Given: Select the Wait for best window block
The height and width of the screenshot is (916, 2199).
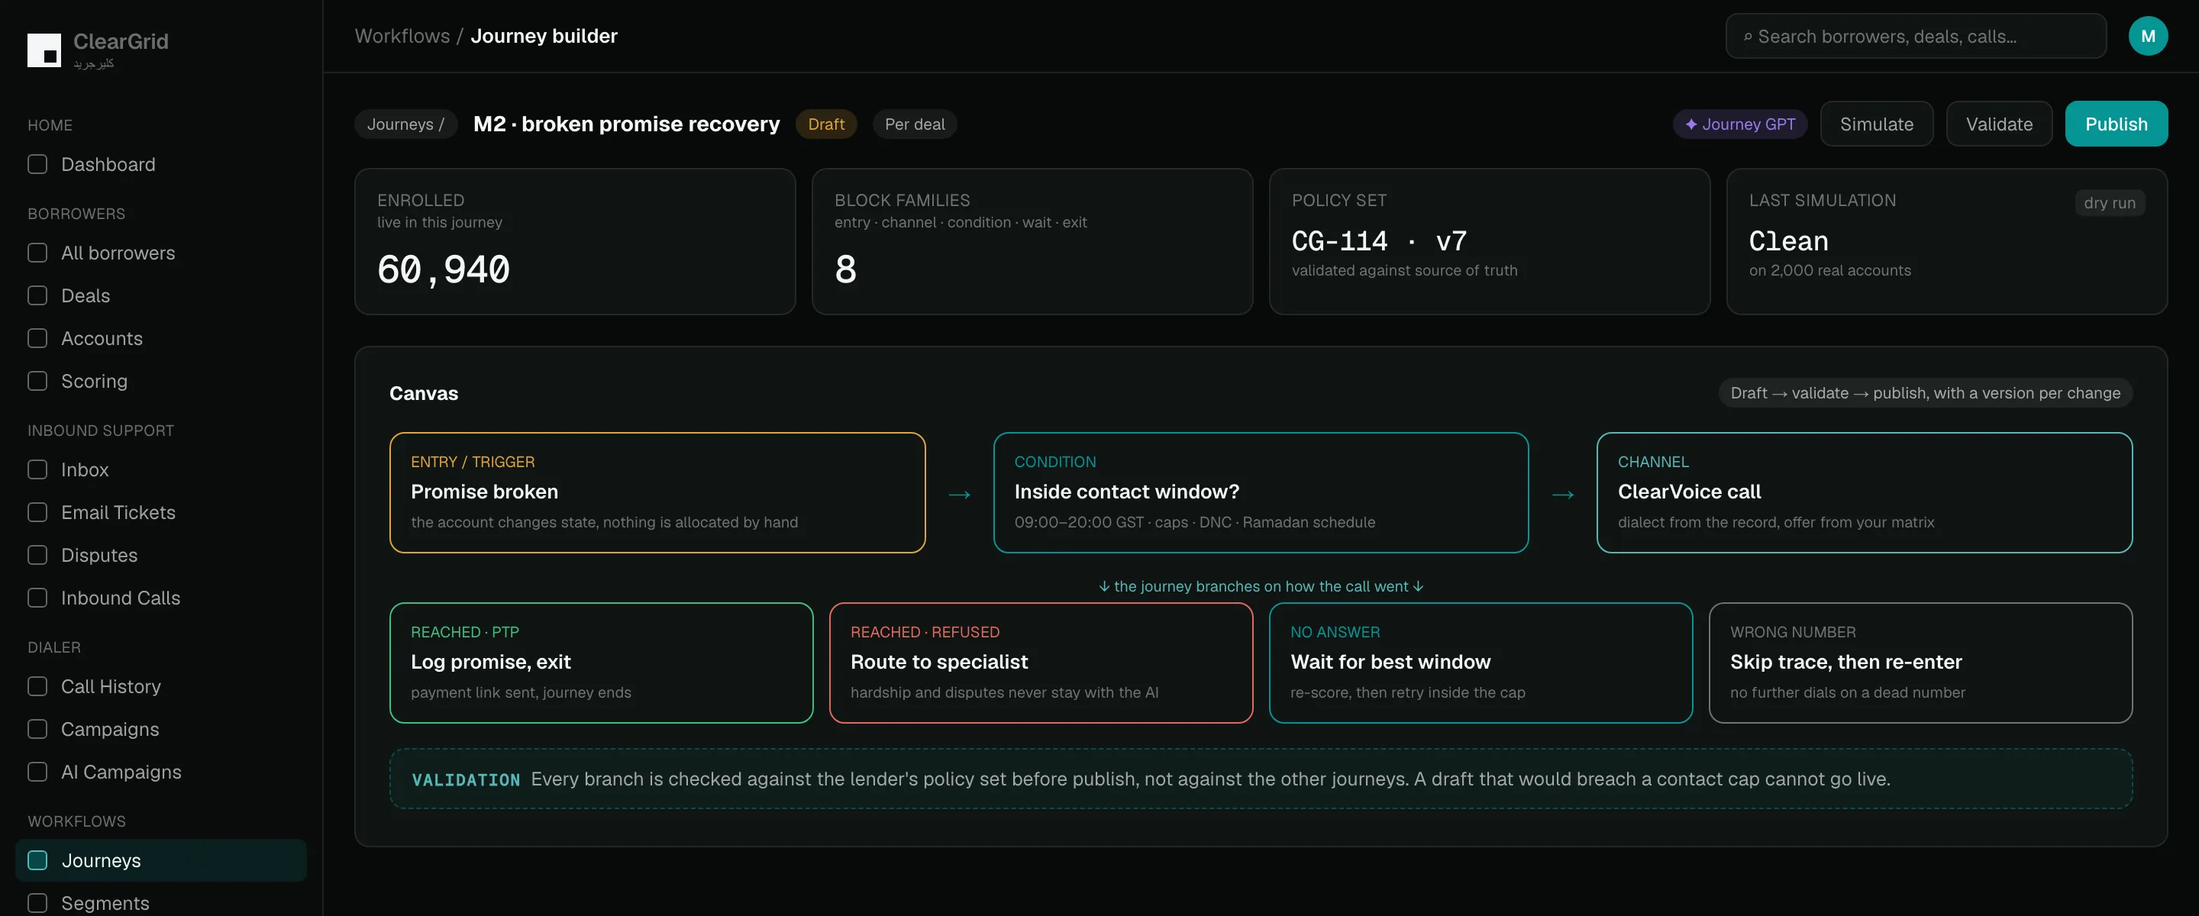Looking at the screenshot, I should (x=1481, y=663).
